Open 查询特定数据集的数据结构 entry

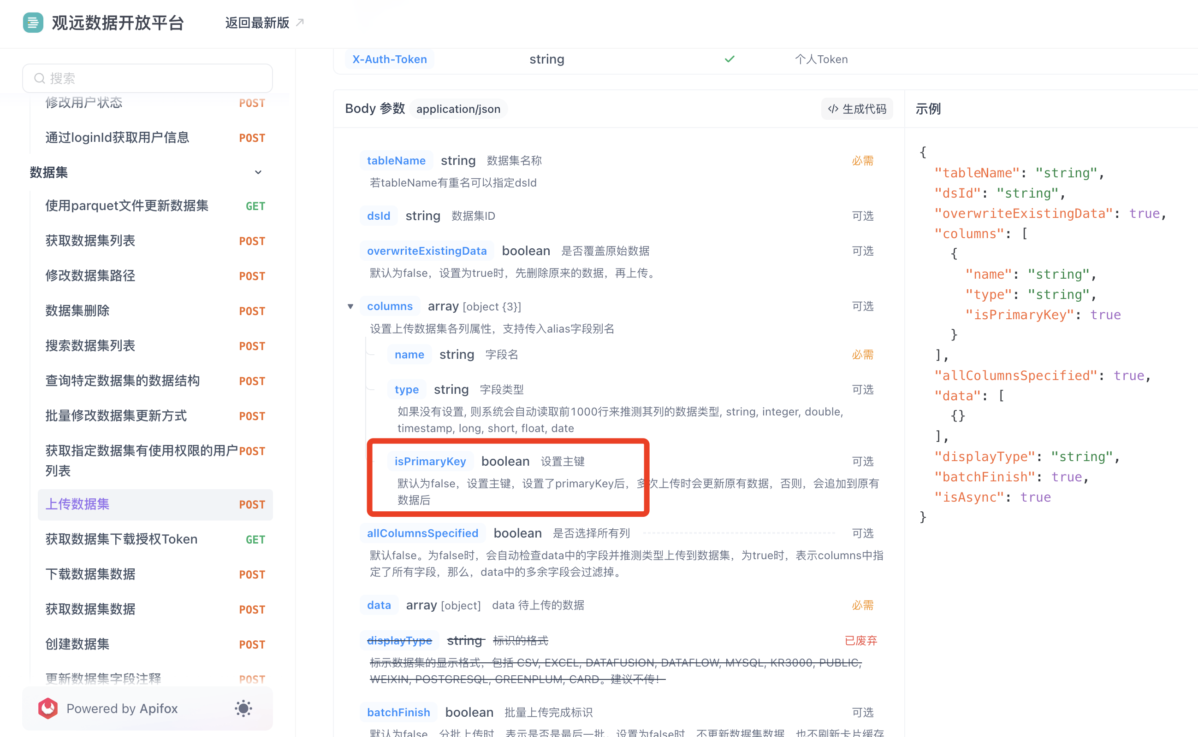coord(155,381)
